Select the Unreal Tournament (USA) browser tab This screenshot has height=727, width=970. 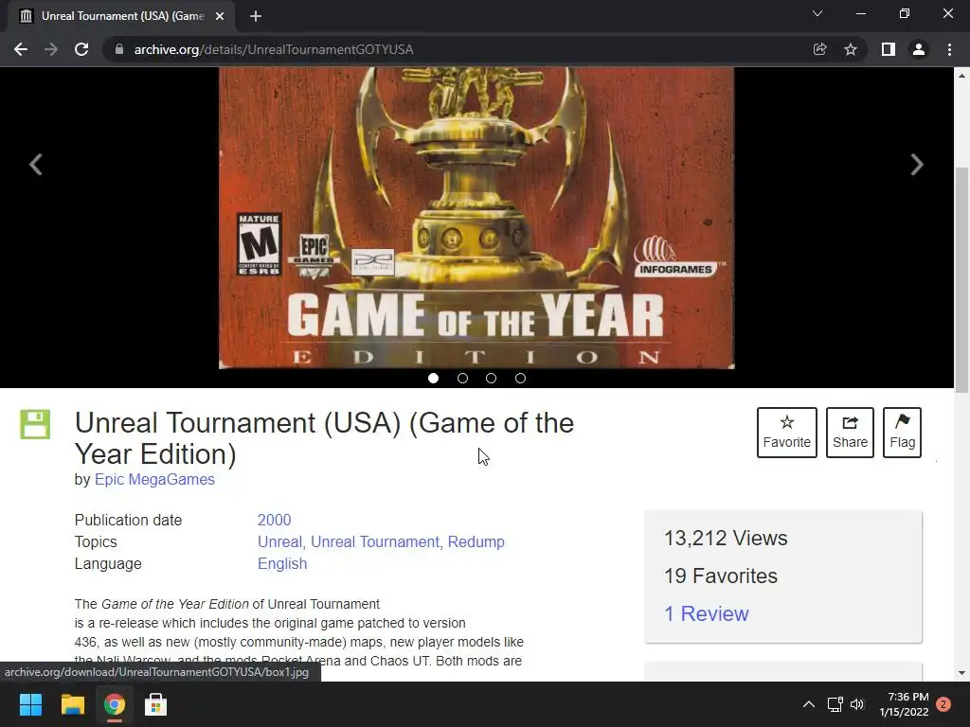122,16
